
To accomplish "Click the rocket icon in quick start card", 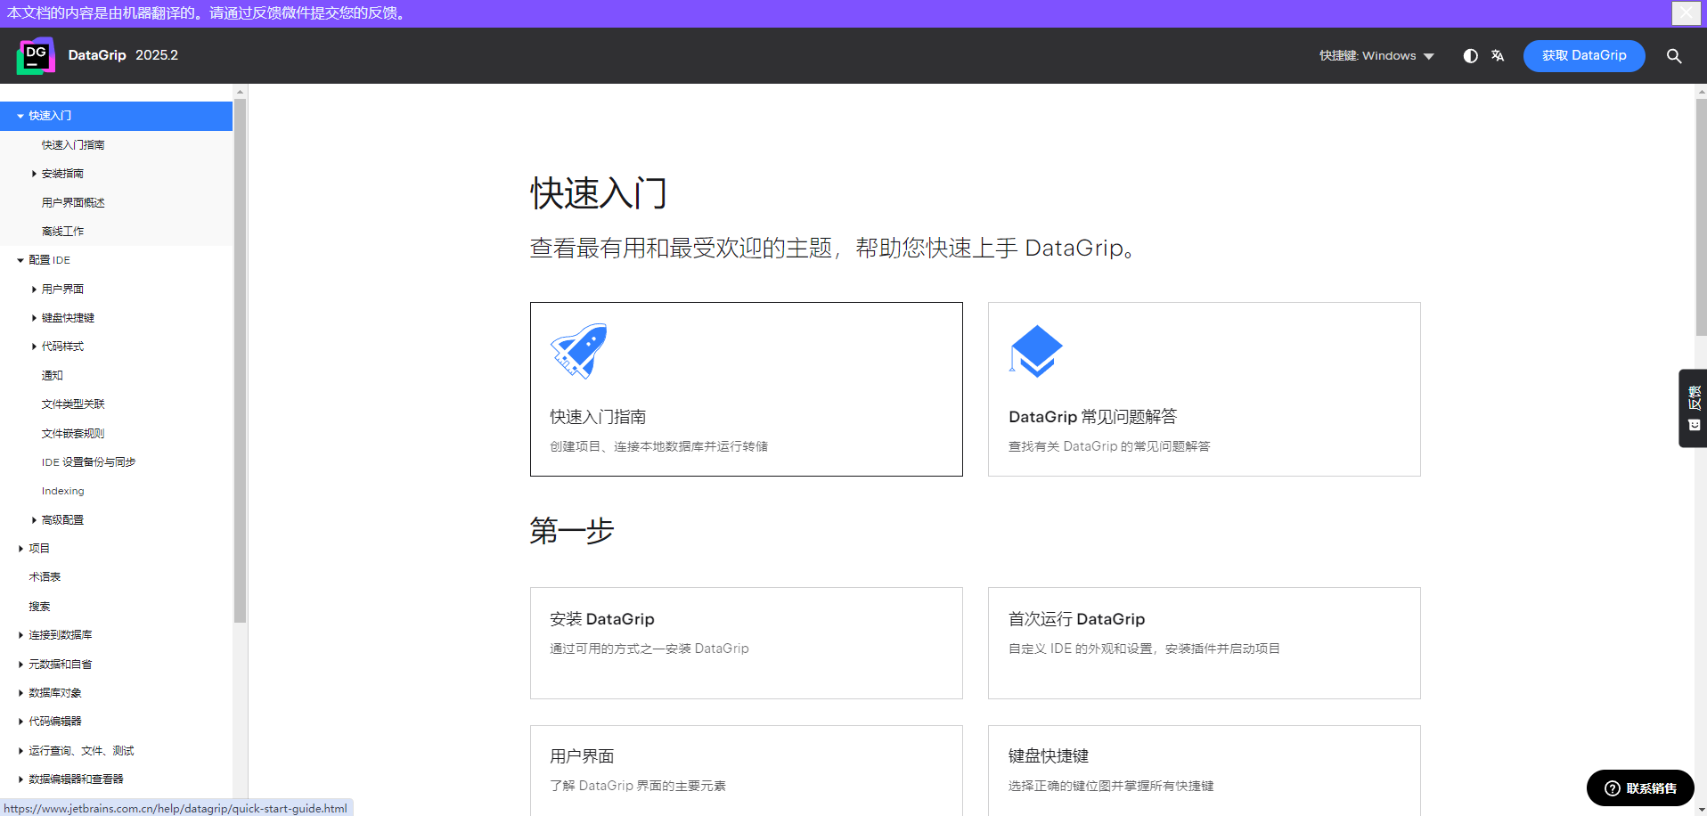I will click(x=579, y=351).
